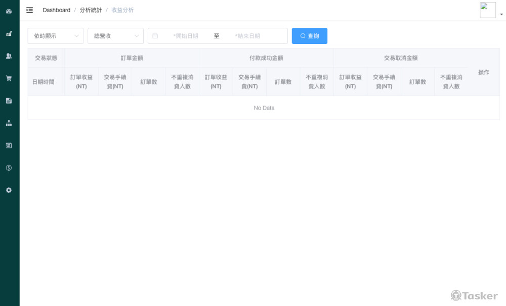
Task: Expand the 總營收 dropdown
Action: click(115, 36)
